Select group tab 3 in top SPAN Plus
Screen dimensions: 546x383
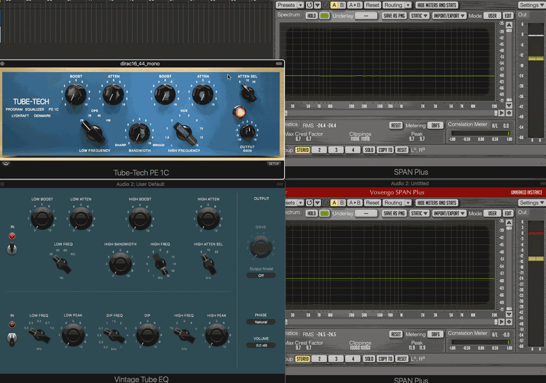pyautogui.click(x=336, y=150)
